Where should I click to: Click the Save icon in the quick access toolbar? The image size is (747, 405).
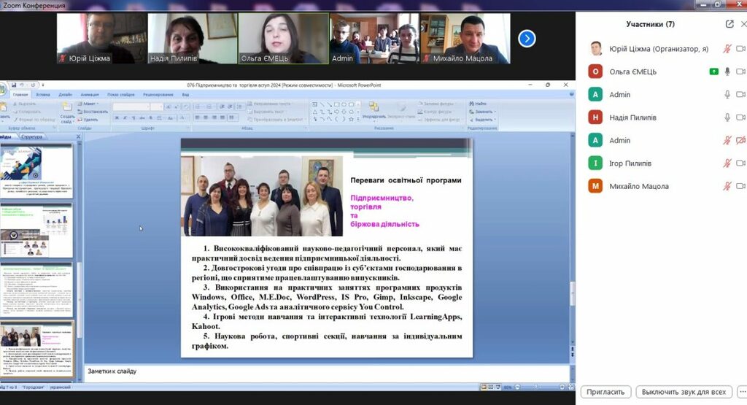pyautogui.click(x=13, y=85)
